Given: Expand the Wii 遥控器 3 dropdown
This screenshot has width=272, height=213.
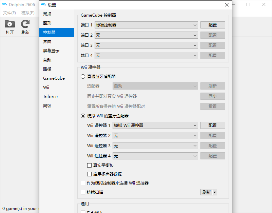Looking at the screenshot, I should point(155,146).
